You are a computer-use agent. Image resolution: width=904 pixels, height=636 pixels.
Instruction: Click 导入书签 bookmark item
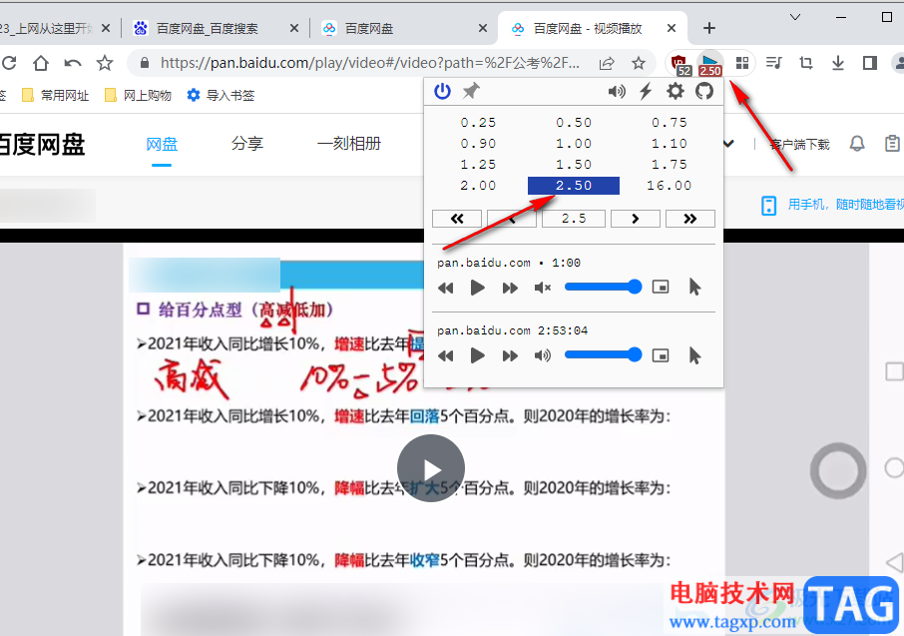click(222, 95)
